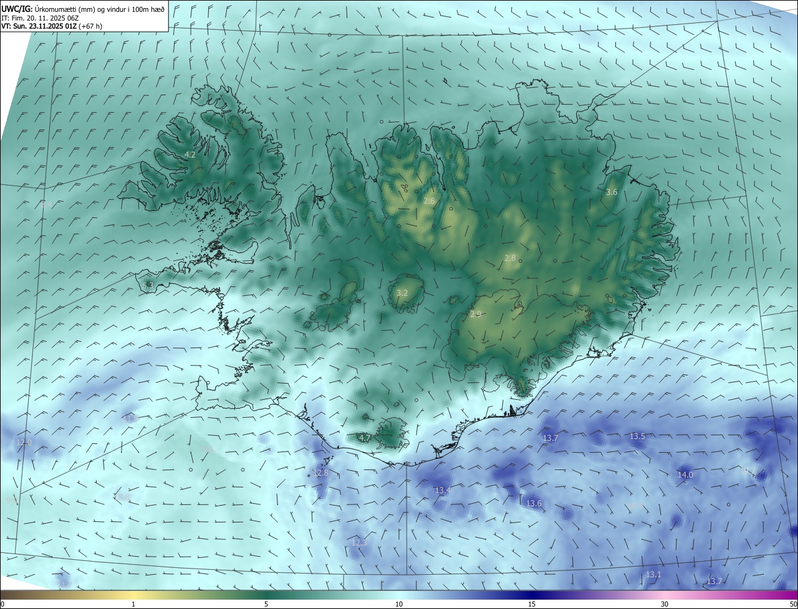The image size is (798, 609).
Task: Click the '50' label at the scale's end
Action: coord(793,604)
